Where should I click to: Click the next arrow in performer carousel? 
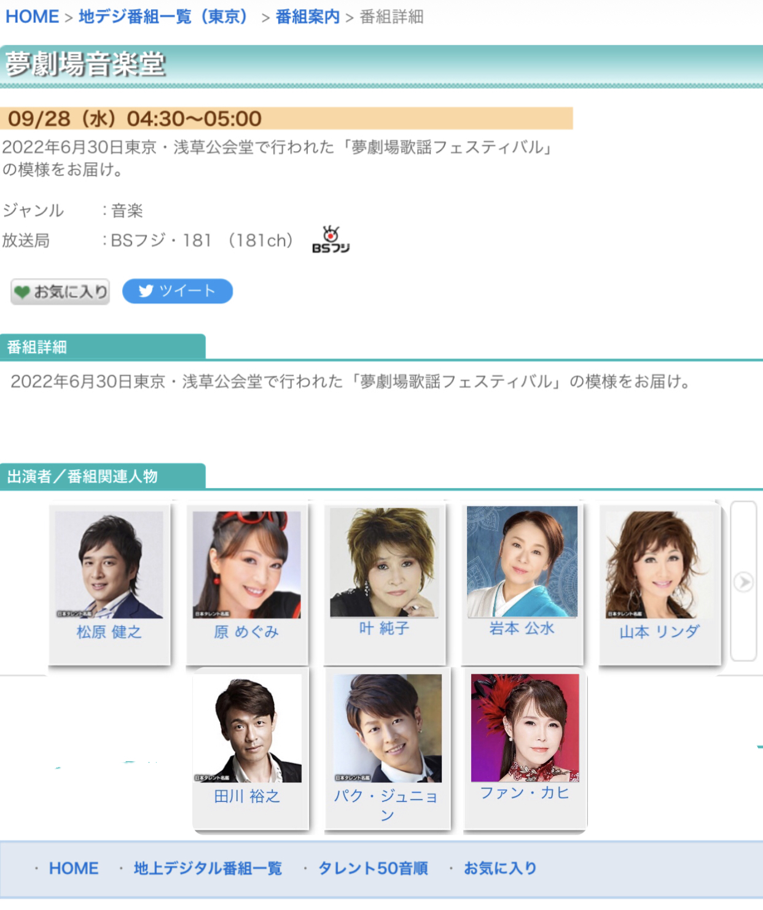click(743, 581)
